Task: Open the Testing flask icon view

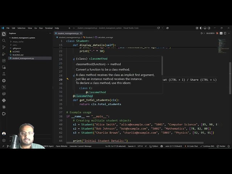Action: [4, 74]
